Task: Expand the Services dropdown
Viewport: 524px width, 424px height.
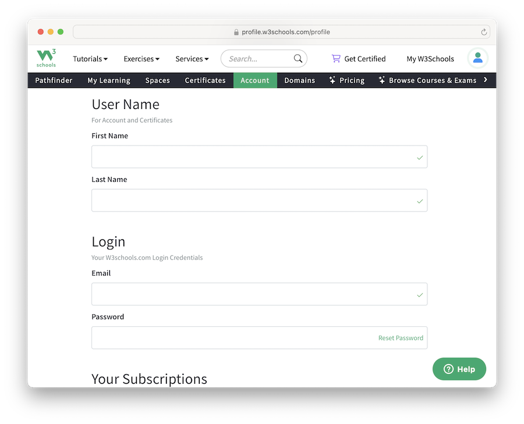Action: [x=192, y=59]
